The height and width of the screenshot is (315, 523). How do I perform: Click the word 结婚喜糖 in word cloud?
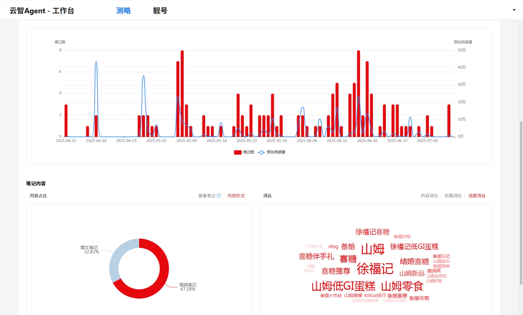tap(414, 261)
